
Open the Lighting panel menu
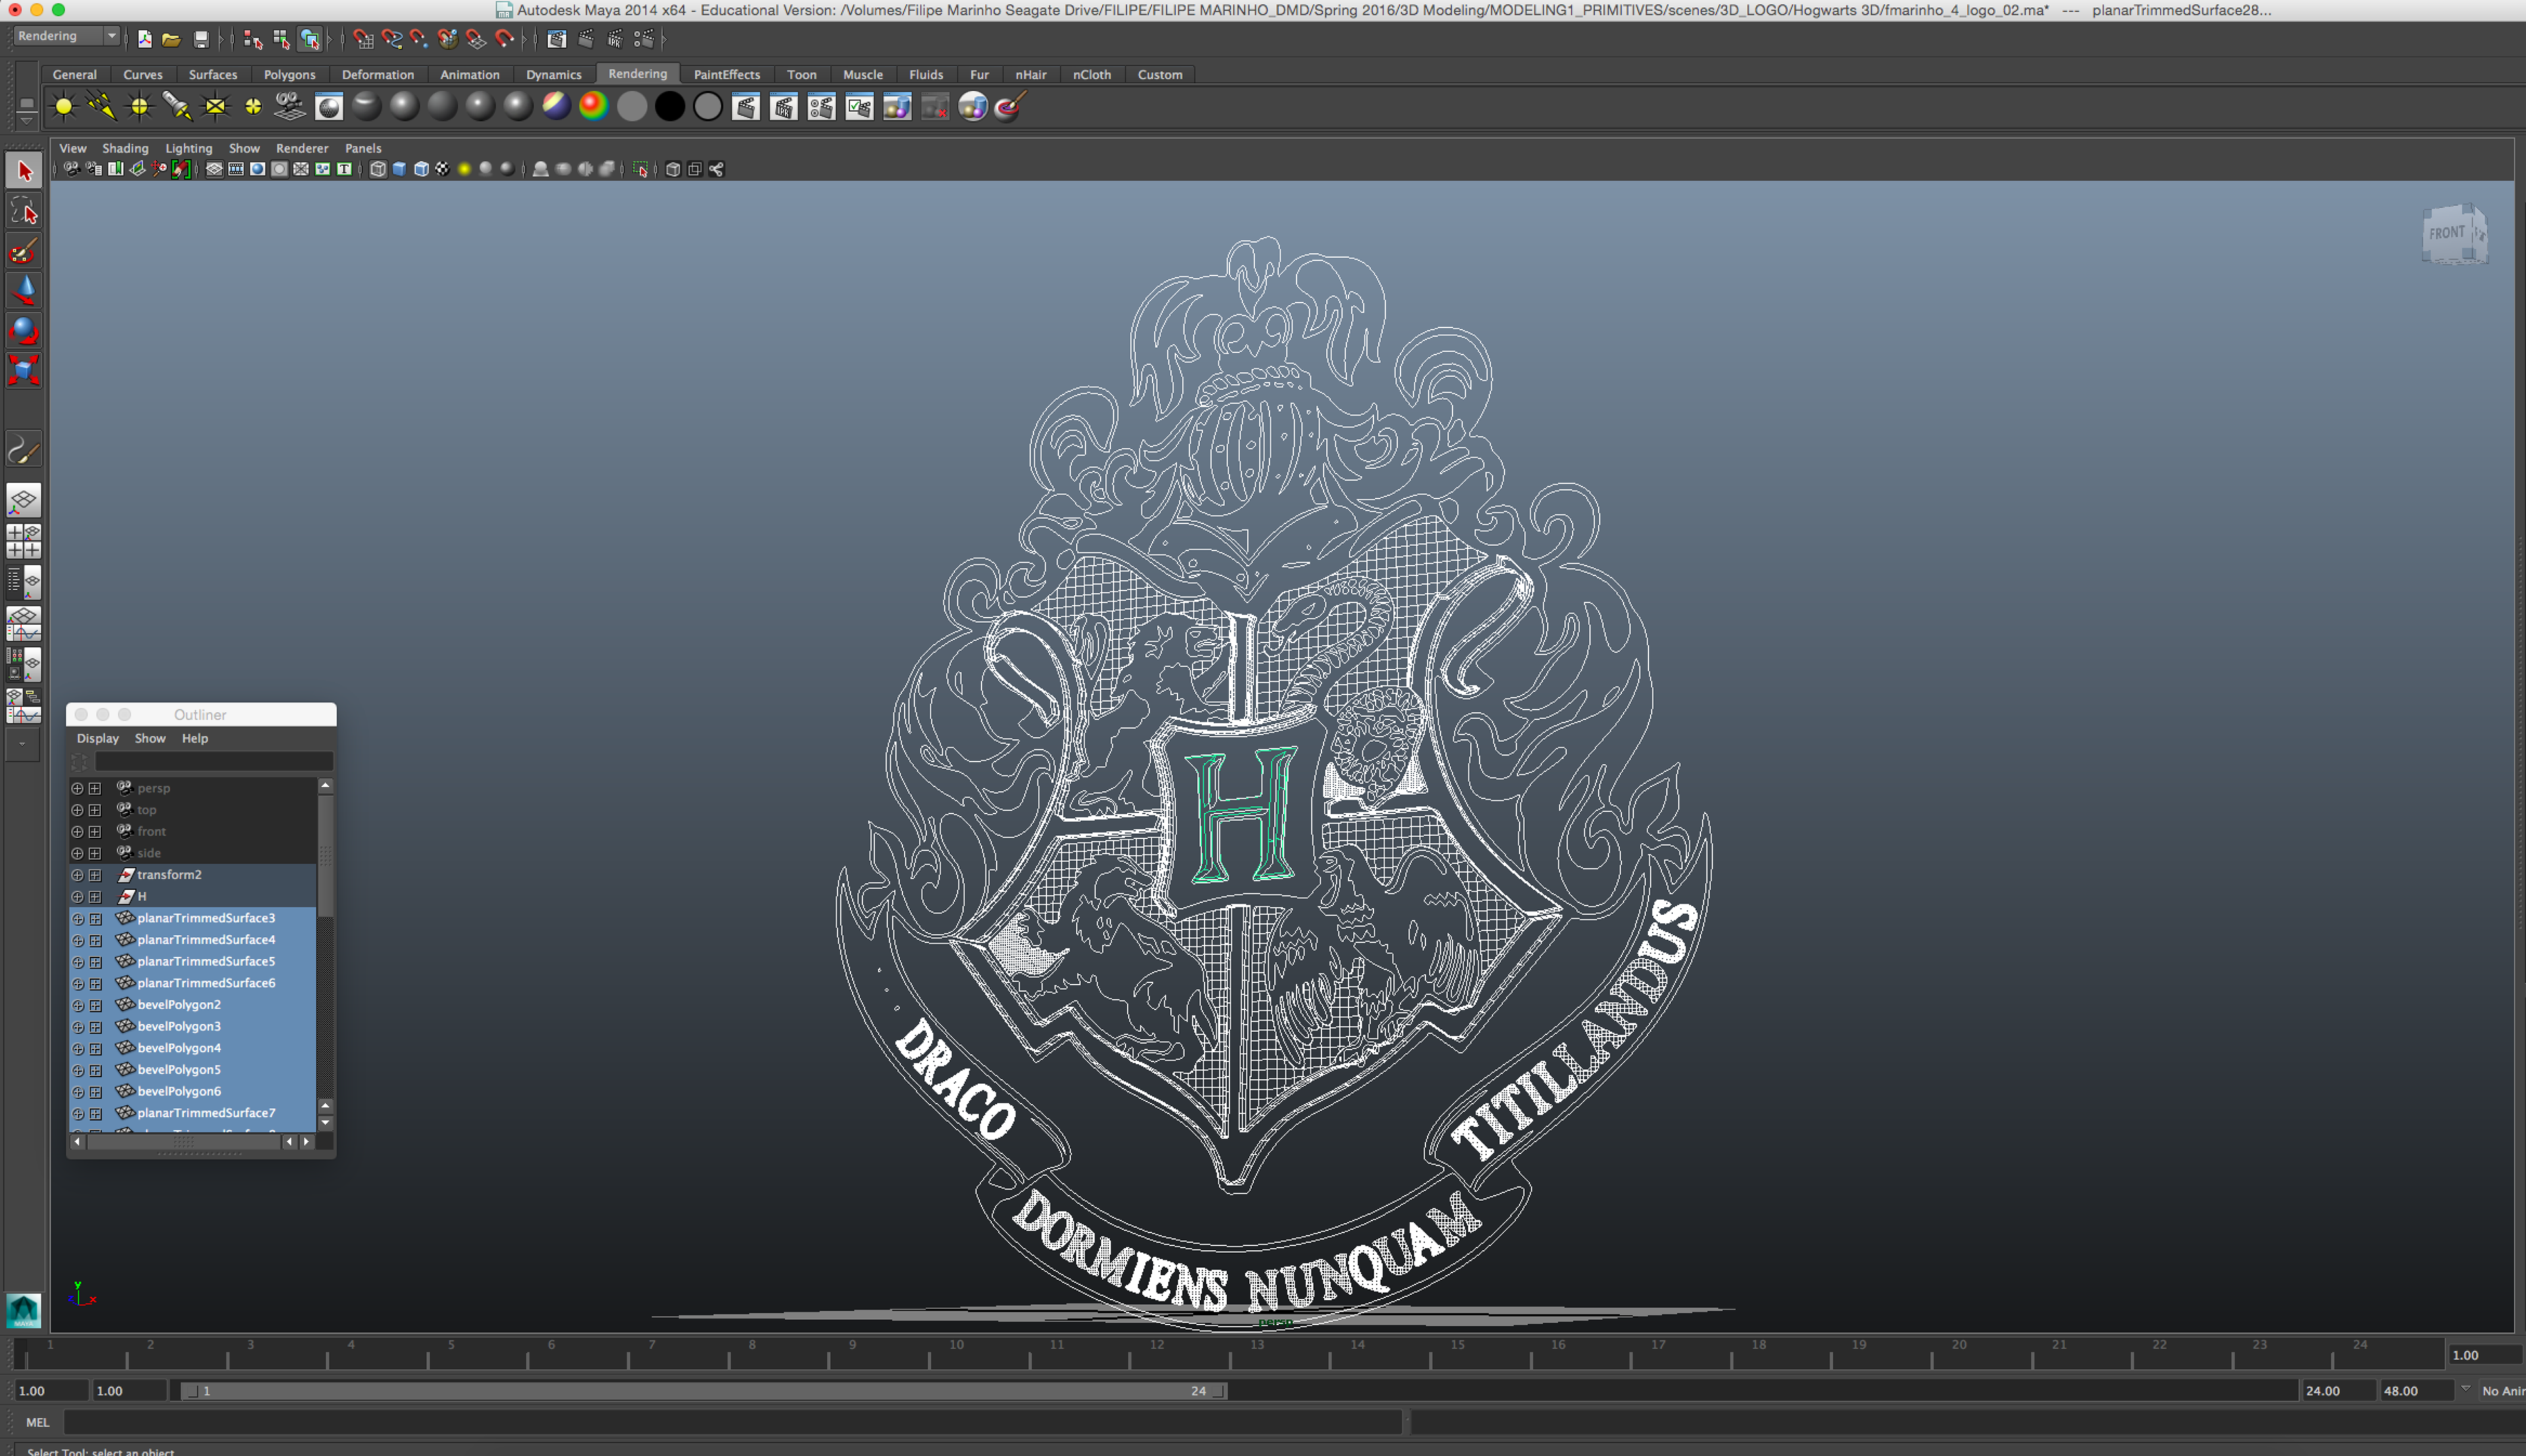pos(188,148)
